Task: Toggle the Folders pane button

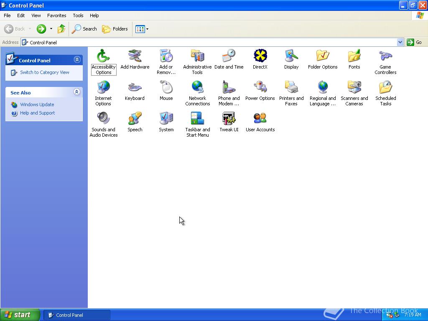Action: 115,29
